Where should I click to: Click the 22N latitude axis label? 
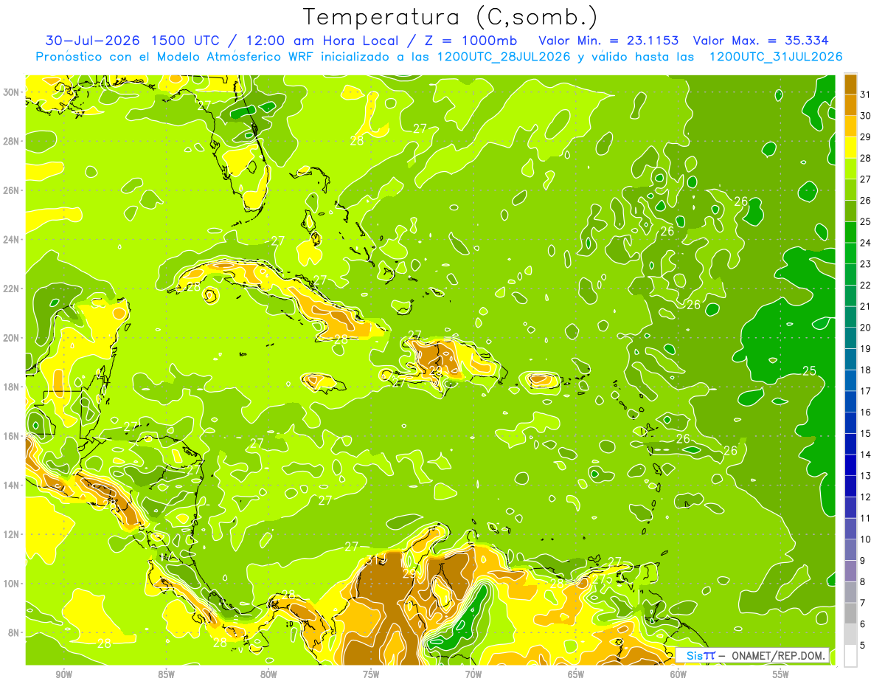coord(13,289)
